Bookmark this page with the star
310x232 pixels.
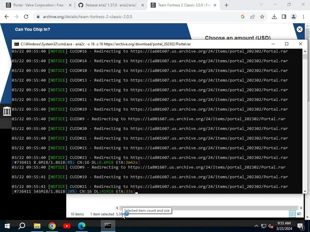[262, 17]
